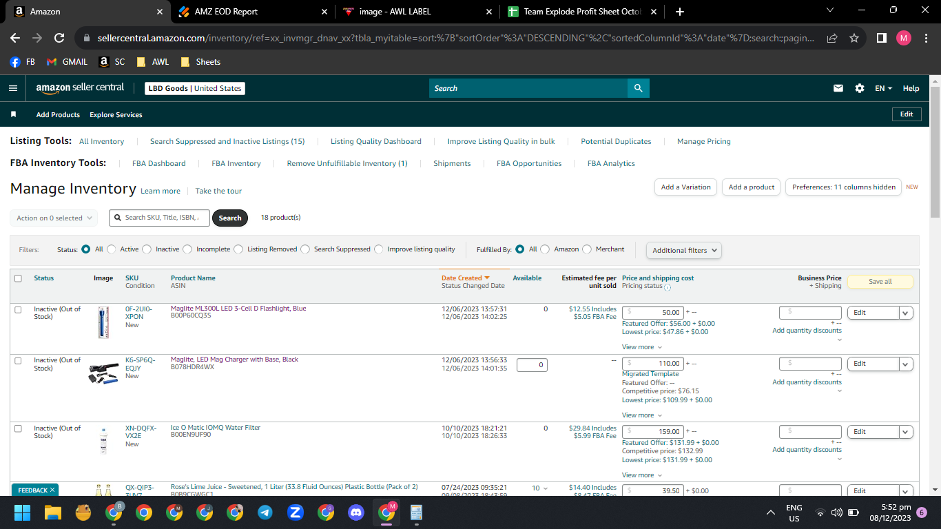Image resolution: width=941 pixels, height=529 pixels.
Task: Open Discord from the taskbar
Action: point(356,512)
